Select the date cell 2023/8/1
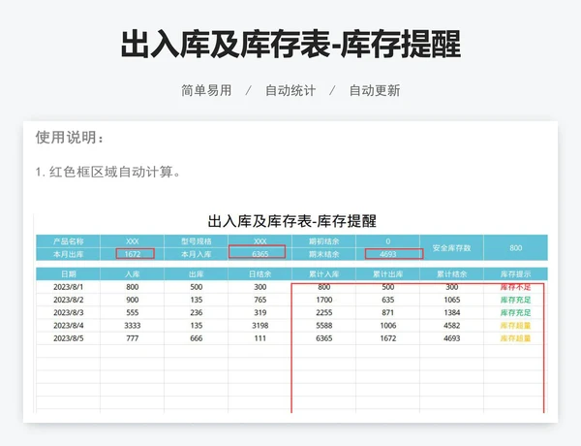Viewport: 581px width, 446px height. [68, 288]
